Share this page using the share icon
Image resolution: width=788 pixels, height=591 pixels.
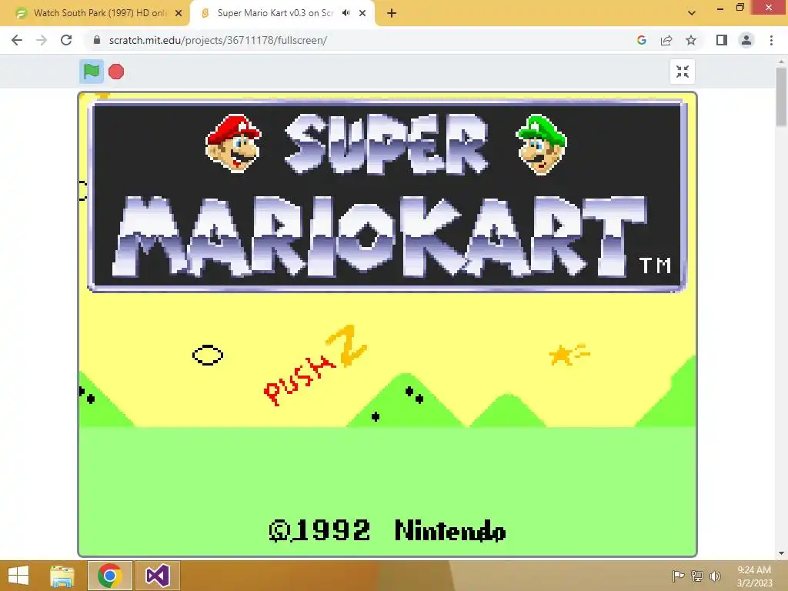(x=666, y=40)
